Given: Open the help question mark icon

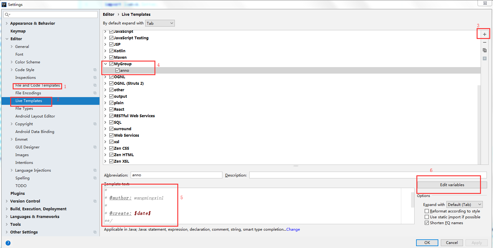Looking at the screenshot, I should [x=8, y=243].
